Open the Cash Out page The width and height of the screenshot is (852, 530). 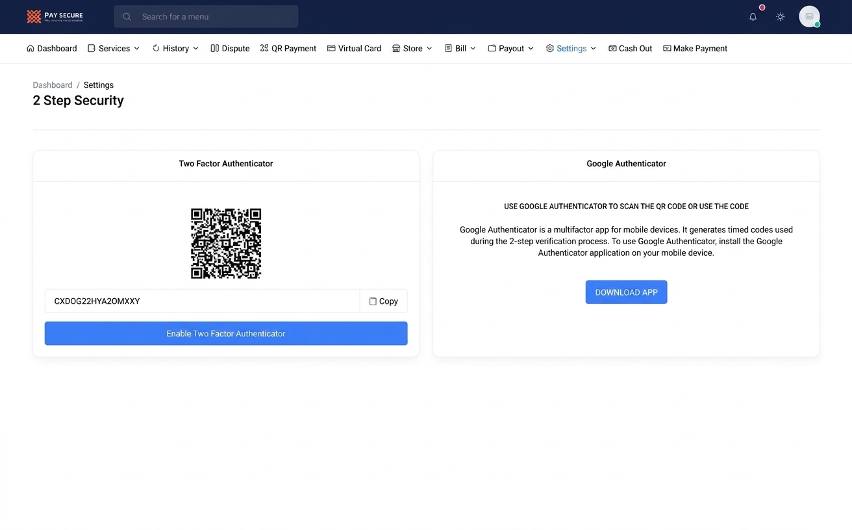(630, 48)
